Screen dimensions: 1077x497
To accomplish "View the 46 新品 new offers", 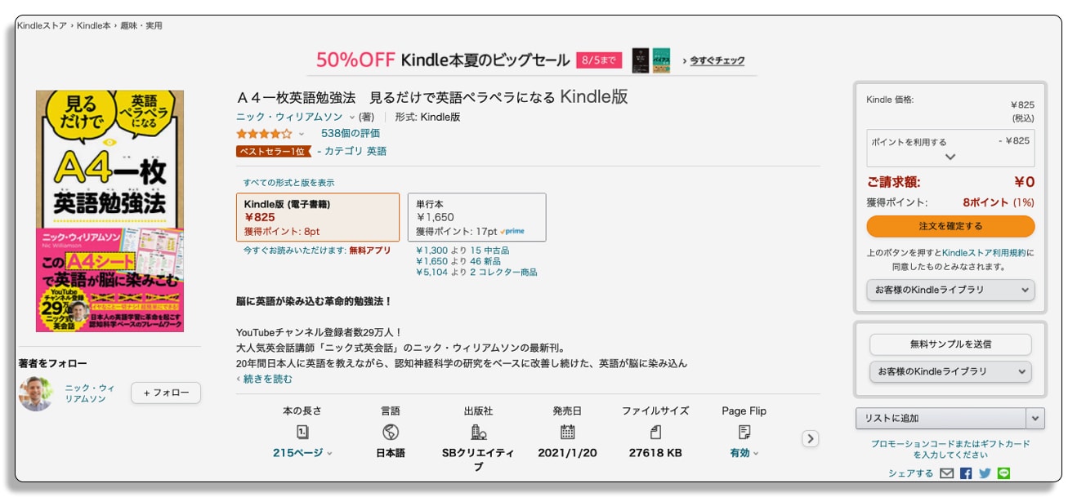I will click(x=485, y=261).
